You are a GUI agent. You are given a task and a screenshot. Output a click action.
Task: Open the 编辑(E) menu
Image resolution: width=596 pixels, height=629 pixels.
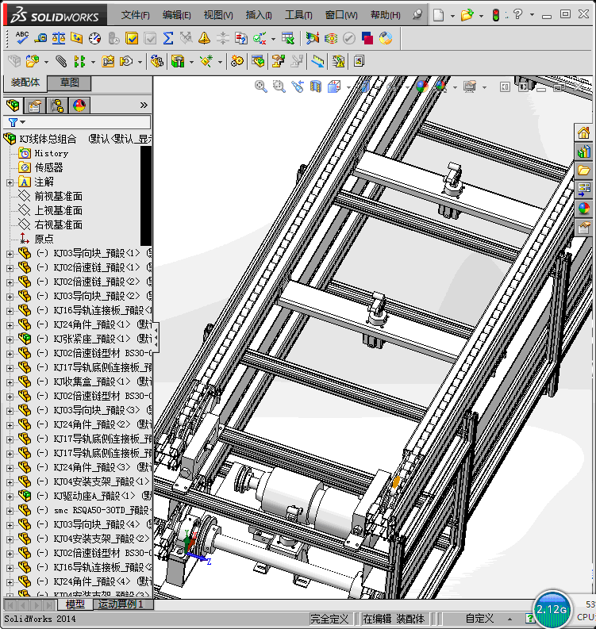click(x=177, y=15)
